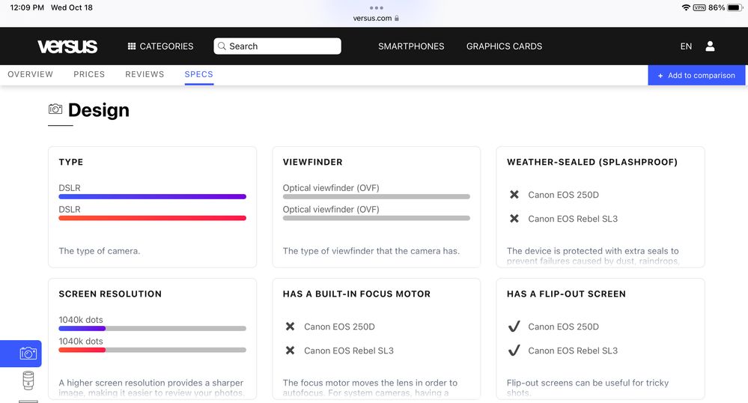
Task: Open the Smartphones link in header
Action: tap(411, 46)
